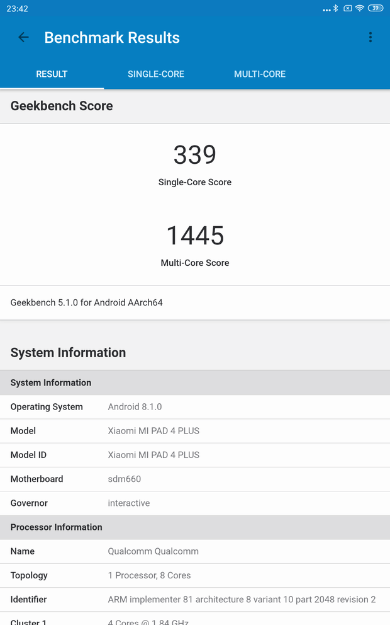The width and height of the screenshot is (390, 625).
Task: Tap the sdm660 value
Action: click(124, 479)
